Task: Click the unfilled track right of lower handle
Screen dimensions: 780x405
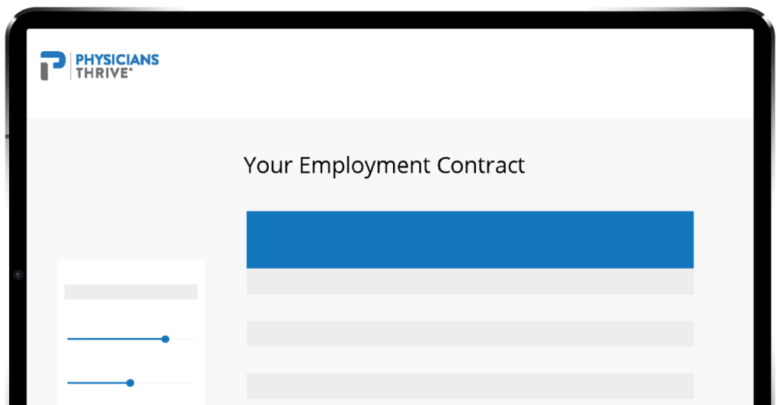Action: [x=165, y=383]
